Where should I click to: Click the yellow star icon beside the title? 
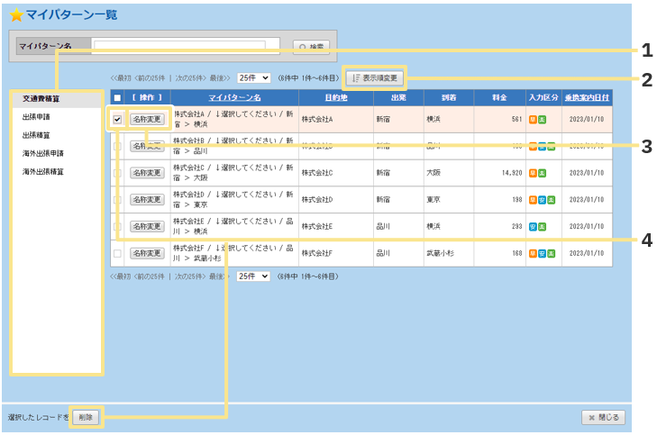pos(16,16)
